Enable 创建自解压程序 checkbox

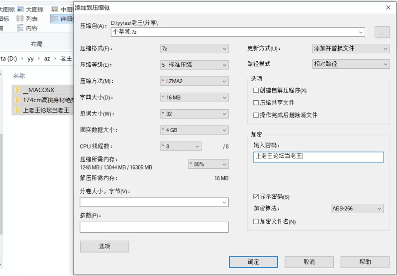pyautogui.click(x=256, y=90)
